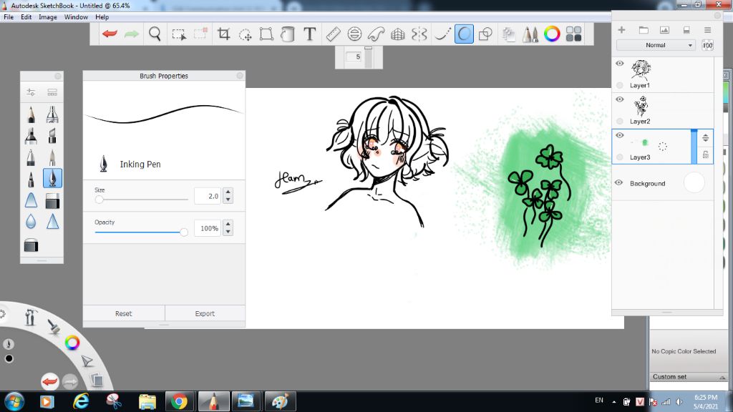Add a layer group folder
The height and width of the screenshot is (412, 733).
coord(644,30)
